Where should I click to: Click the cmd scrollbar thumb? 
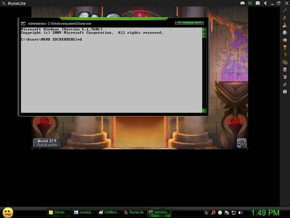(204, 35)
